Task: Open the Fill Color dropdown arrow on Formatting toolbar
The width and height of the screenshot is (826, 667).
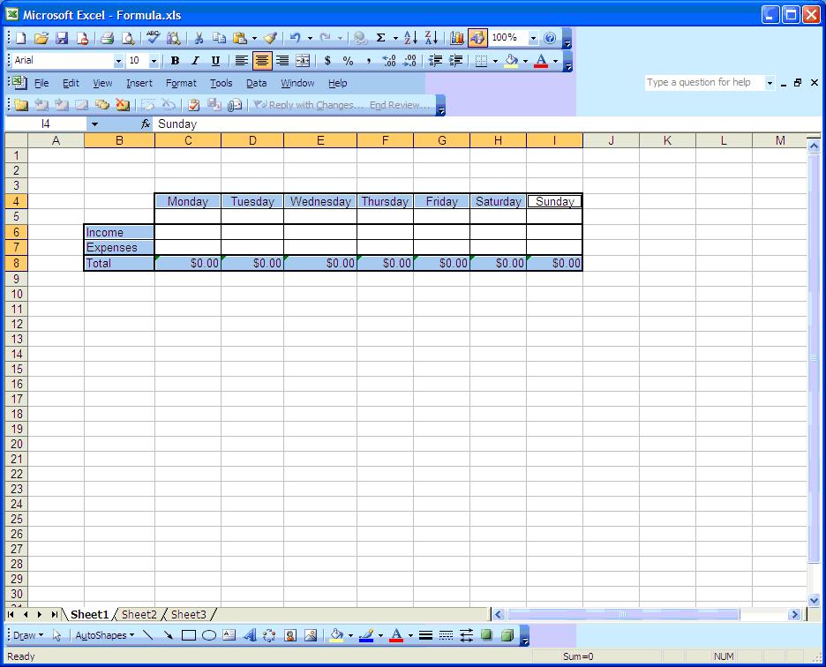Action: tap(525, 62)
